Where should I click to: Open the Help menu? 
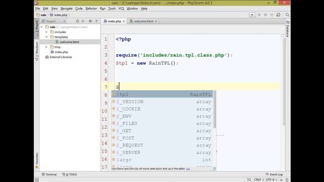click(144, 9)
